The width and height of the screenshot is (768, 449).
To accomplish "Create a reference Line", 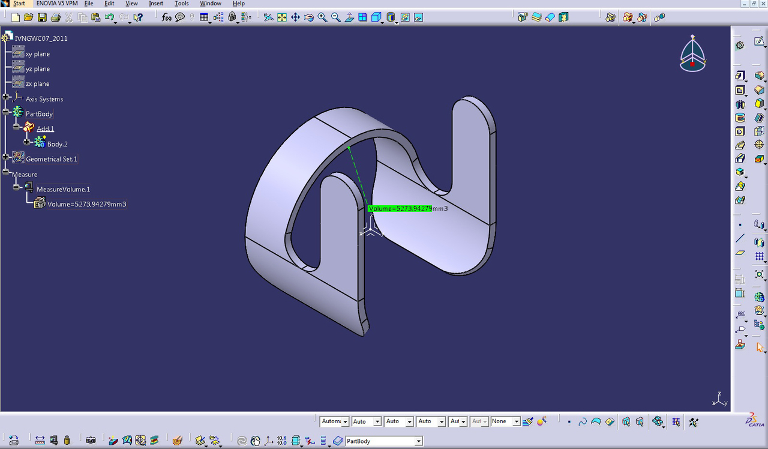I will click(x=740, y=238).
